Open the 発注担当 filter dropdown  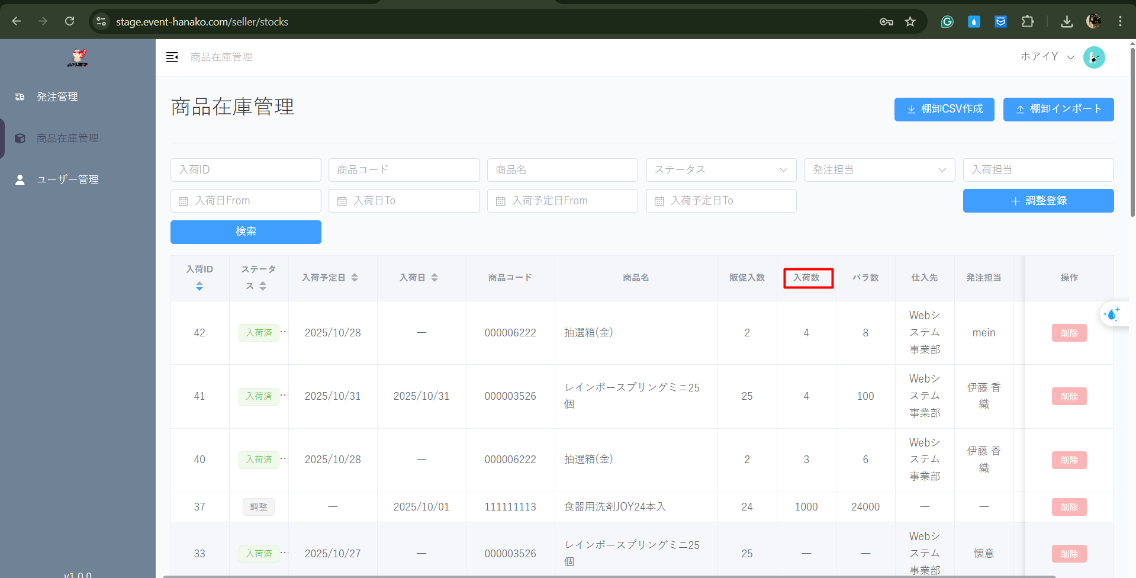pyautogui.click(x=879, y=170)
